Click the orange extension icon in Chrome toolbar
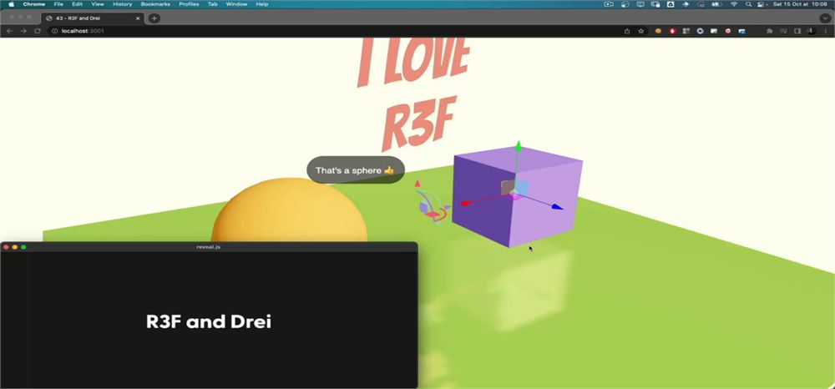This screenshot has width=835, height=389. [x=658, y=31]
